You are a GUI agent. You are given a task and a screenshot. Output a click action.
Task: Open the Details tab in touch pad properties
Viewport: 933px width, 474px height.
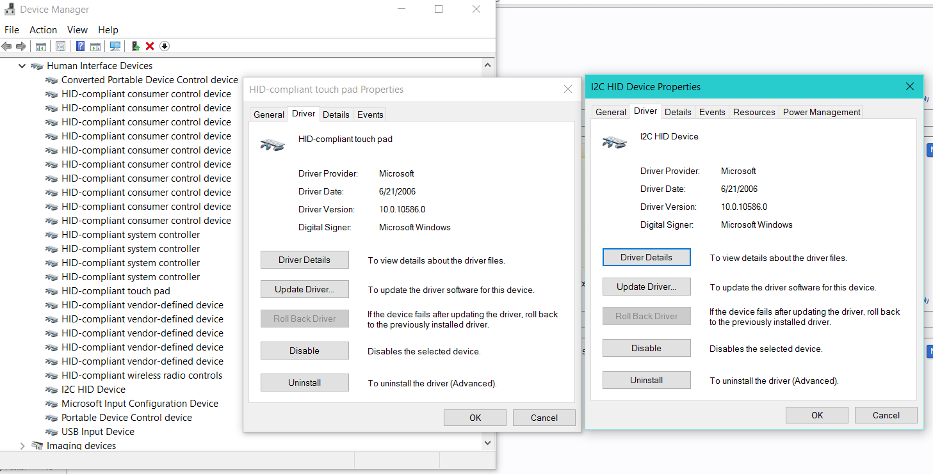[336, 115]
